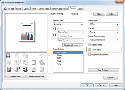Click the Add... button

point(99,14)
